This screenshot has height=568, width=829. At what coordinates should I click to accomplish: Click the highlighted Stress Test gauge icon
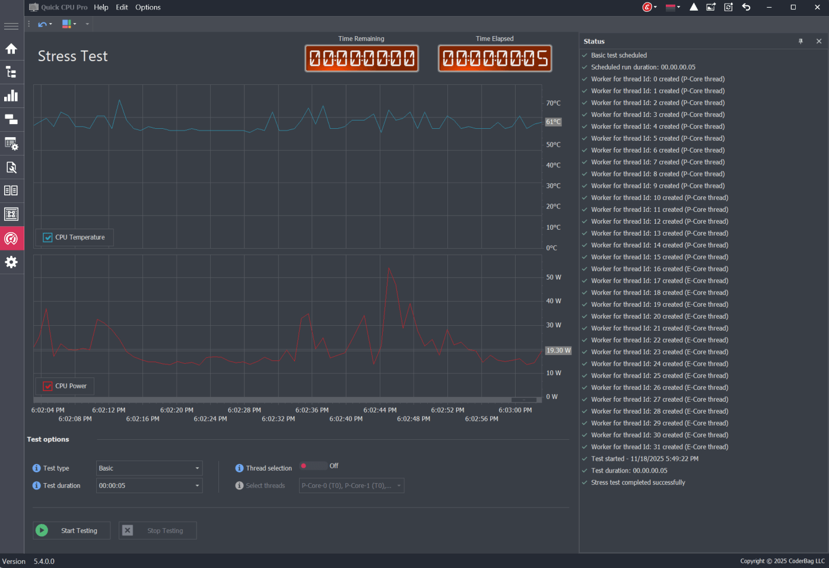click(11, 238)
